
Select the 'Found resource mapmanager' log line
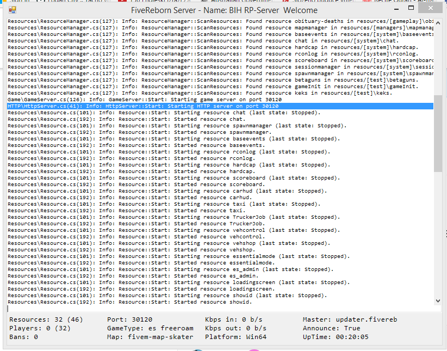click(x=220, y=28)
